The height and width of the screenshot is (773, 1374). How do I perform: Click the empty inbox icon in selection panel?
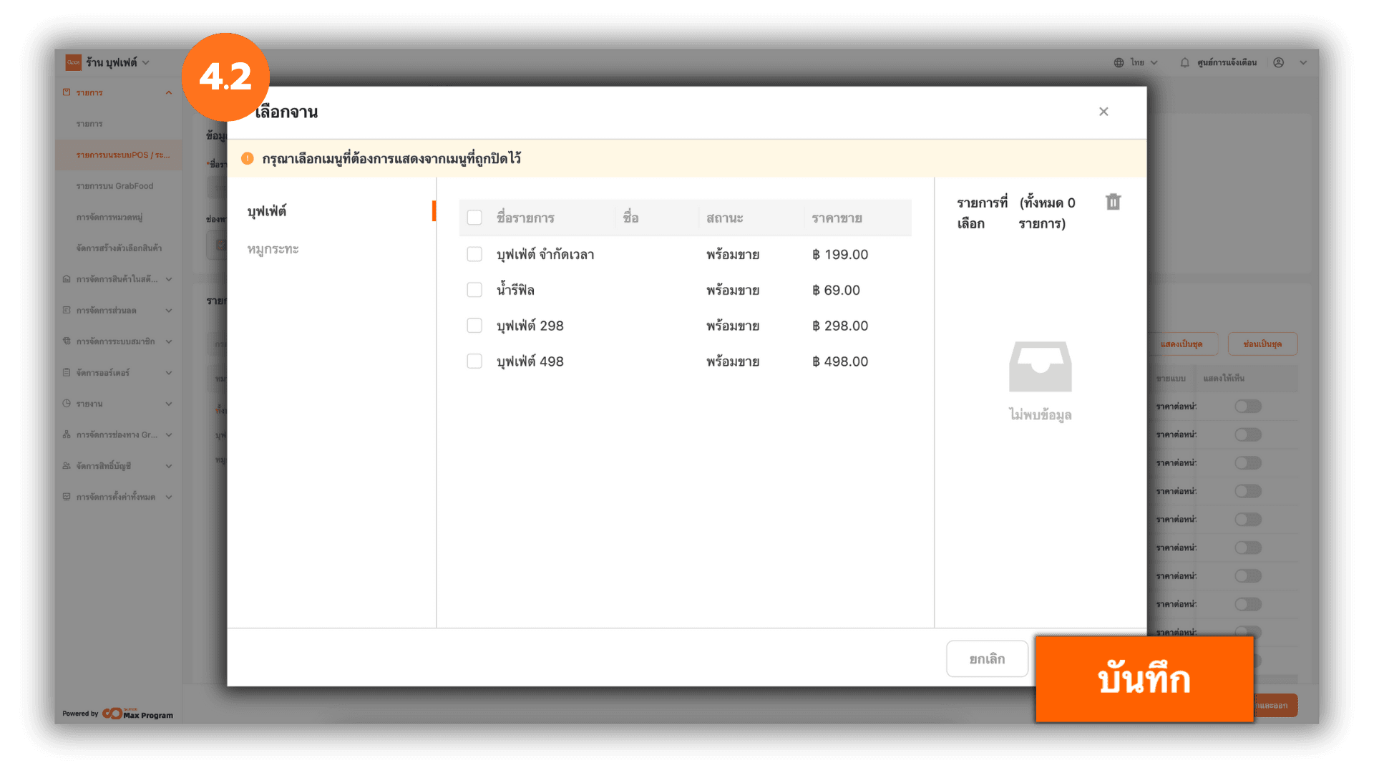(1040, 367)
